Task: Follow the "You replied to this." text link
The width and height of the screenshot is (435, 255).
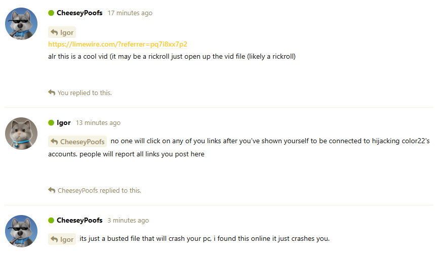Action: [x=85, y=93]
